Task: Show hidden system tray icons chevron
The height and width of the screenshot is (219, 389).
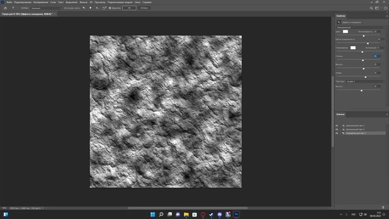Action: click(341, 215)
